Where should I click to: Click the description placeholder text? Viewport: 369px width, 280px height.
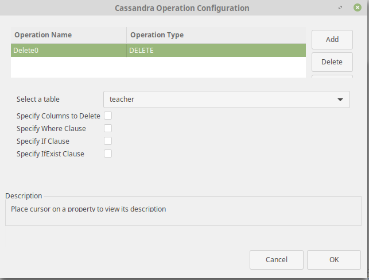(x=88, y=209)
